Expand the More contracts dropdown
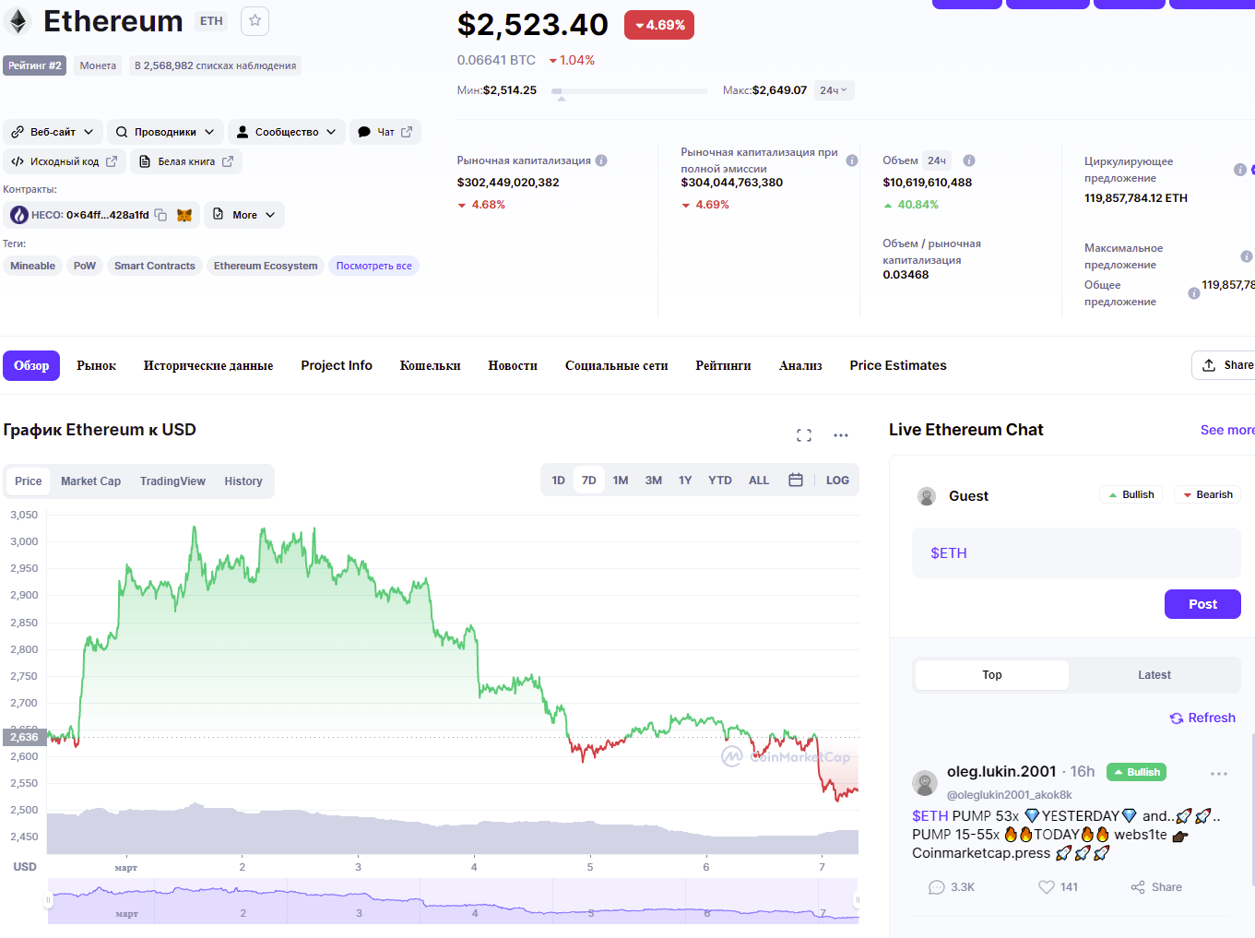 (x=244, y=215)
